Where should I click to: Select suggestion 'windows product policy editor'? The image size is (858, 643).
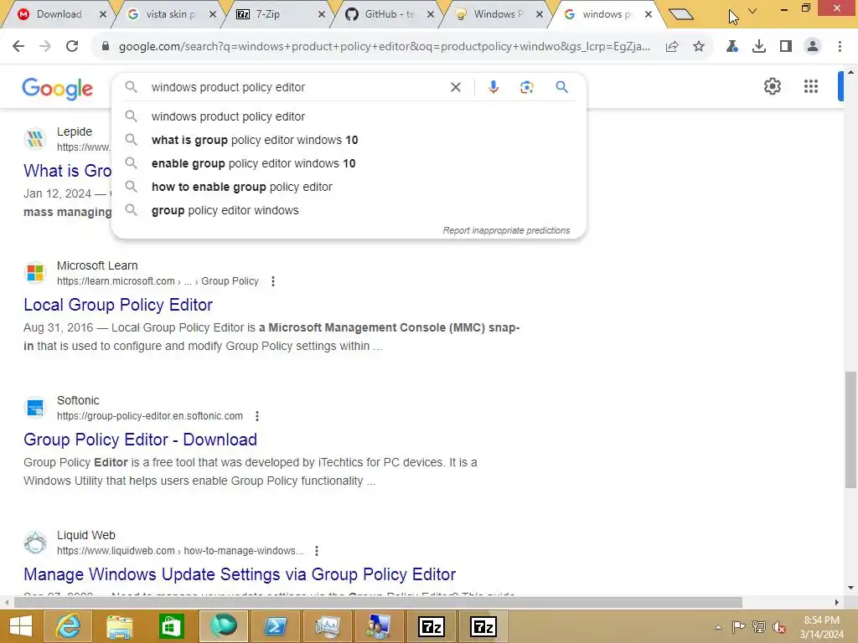coord(349,116)
